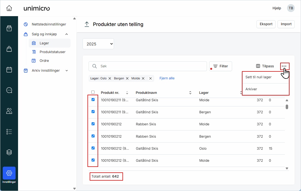The height and width of the screenshot is (191, 301).
Task: Toggle the select-all checkbox in table header
Action: (x=93, y=92)
